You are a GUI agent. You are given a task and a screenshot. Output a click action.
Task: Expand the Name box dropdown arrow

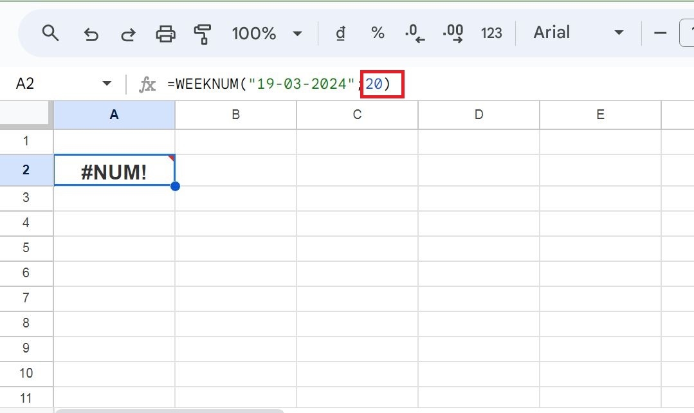107,83
